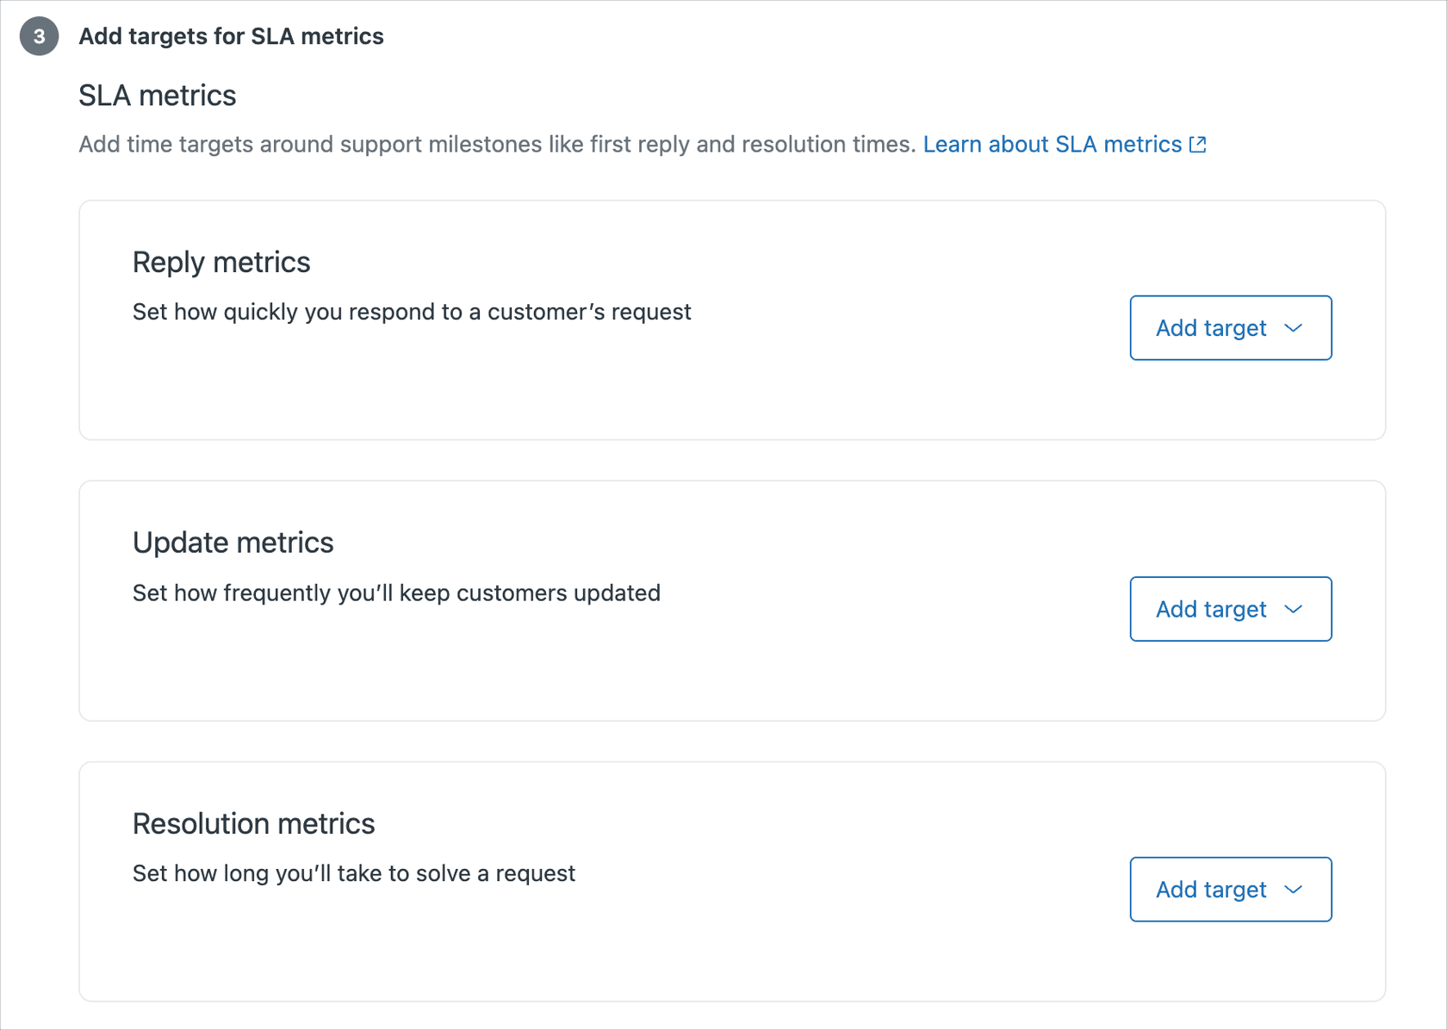Click the Resolution metrics card title
Screen dimensions: 1447x1030
point(253,823)
